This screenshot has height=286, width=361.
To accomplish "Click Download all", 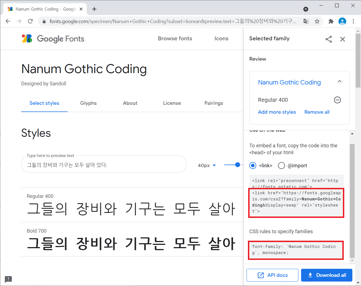I will 327,275.
